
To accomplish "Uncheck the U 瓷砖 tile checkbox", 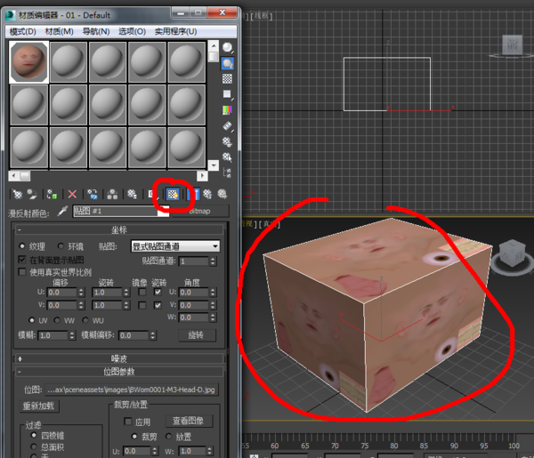I will click(x=158, y=292).
